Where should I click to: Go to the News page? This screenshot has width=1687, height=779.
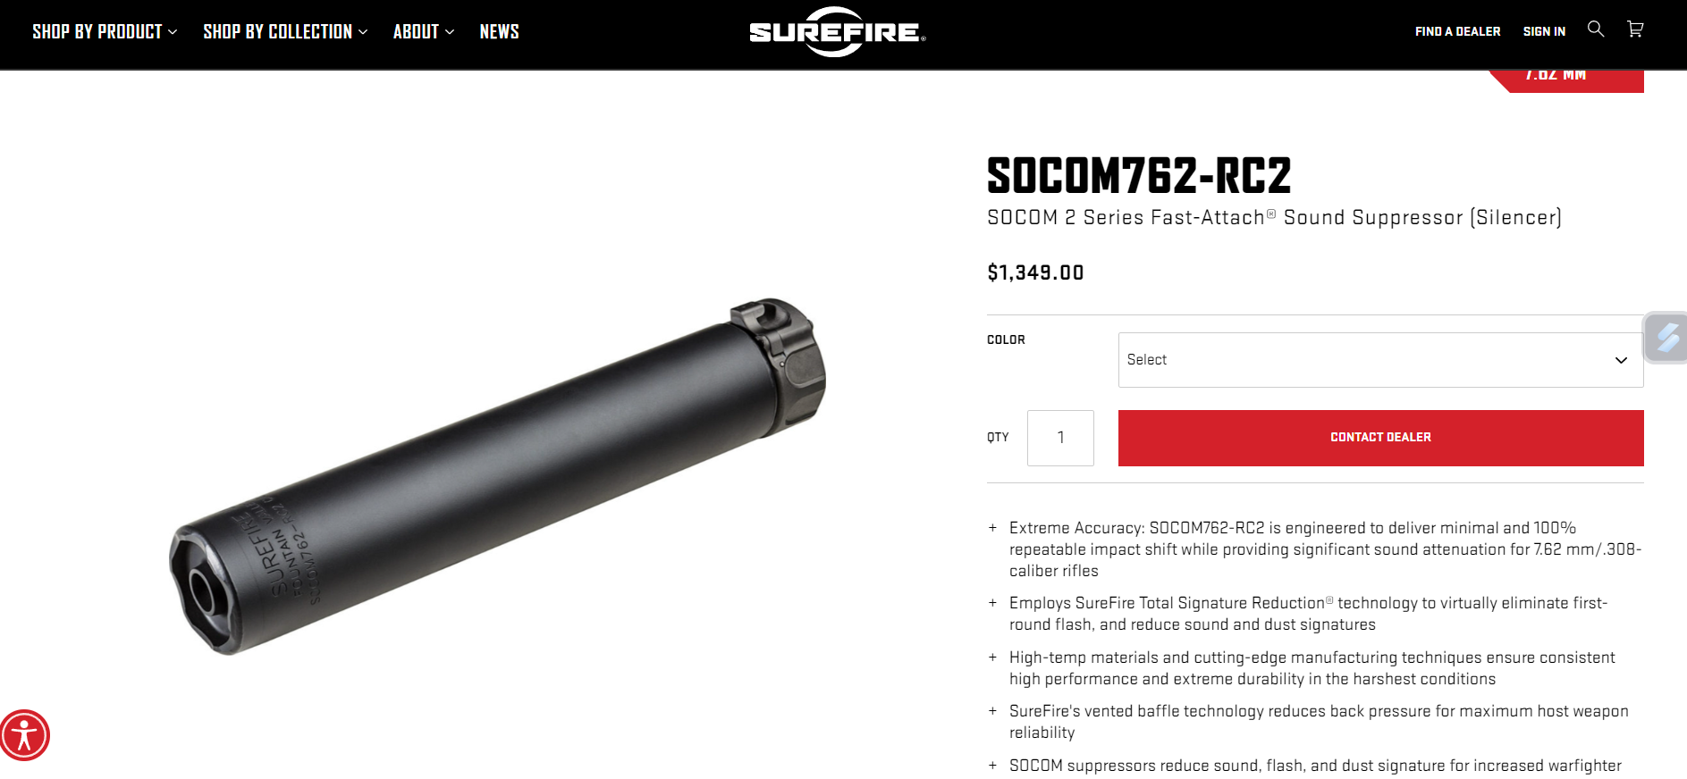point(499,32)
